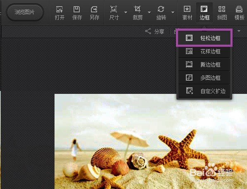247x189 pixels.
Task: Choose 自定义扩边 from the border menu
Action: tap(204, 91)
